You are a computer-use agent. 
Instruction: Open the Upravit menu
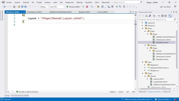coord(17,2)
